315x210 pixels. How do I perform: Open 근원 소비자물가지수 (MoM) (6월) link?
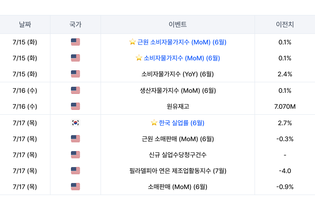coord(182,42)
